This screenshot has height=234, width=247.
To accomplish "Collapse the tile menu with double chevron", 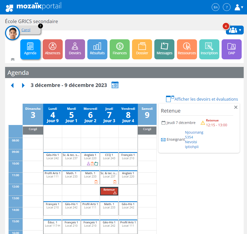I will point(13,59).
